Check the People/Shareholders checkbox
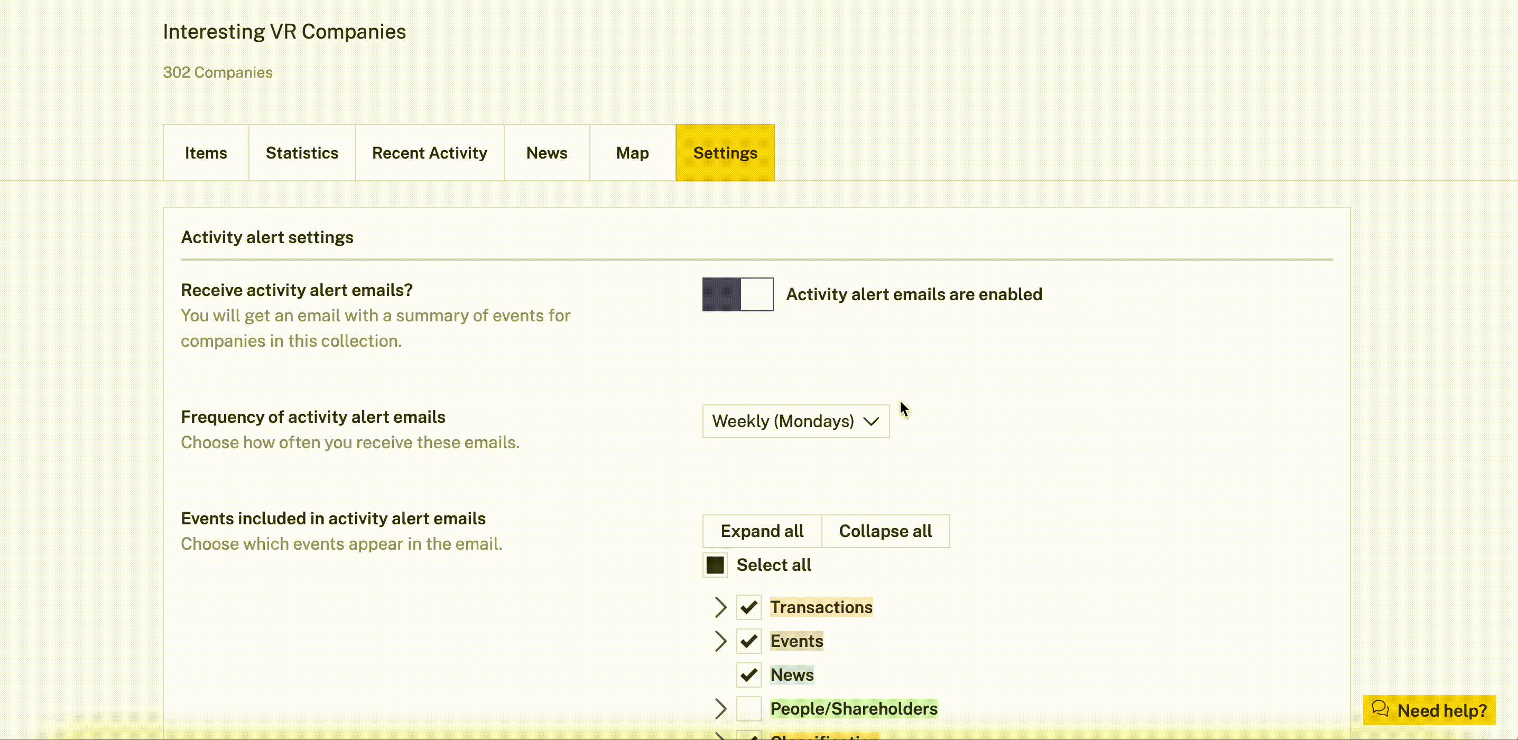Viewport: 1518px width, 740px height. click(x=748, y=709)
